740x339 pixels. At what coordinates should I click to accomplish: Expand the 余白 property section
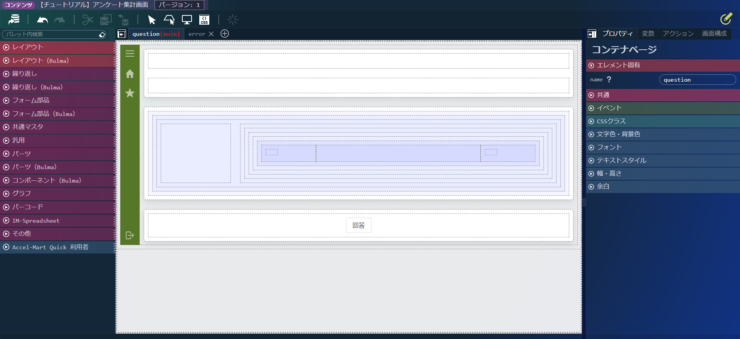663,186
